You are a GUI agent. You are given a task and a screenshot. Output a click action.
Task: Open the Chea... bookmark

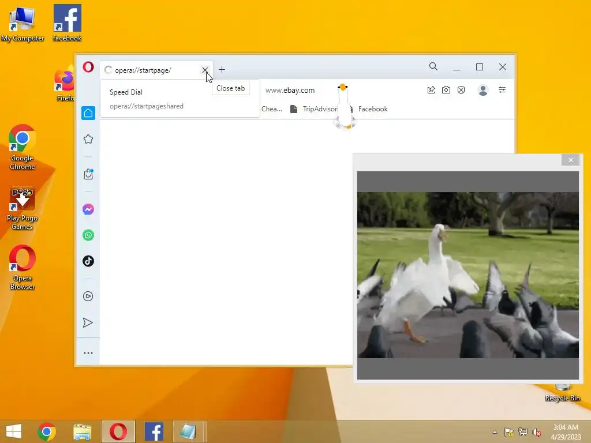272,109
